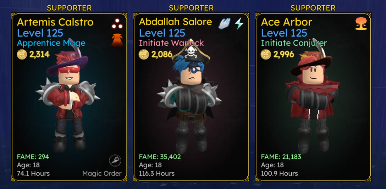The height and width of the screenshot is (189, 386).
Task: Click the FAME: 35,402 text
Action: click(x=160, y=157)
